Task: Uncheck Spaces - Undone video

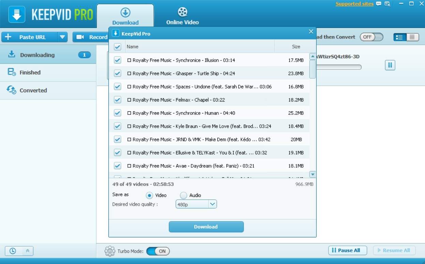Action: (117, 87)
